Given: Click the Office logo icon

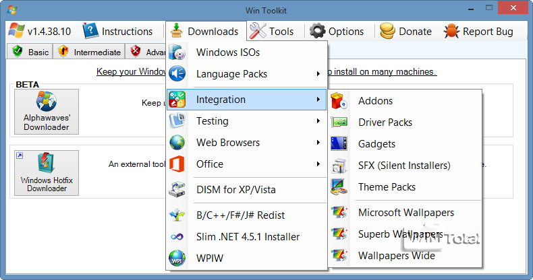Looking at the screenshot, I should (177, 164).
